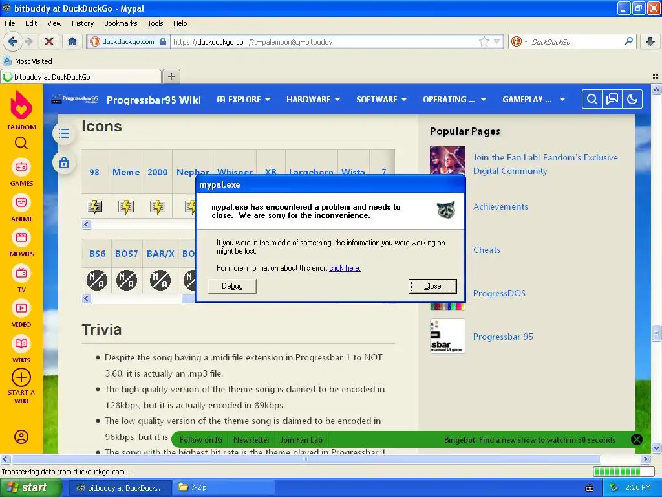Open URL history dropdown arrow
Screen dimensions: 662x497
(x=497, y=41)
